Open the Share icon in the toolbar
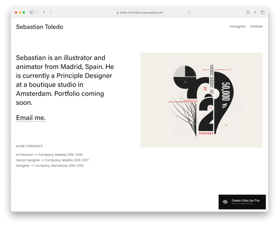Screen dimensions: 279x226 pos(248,12)
